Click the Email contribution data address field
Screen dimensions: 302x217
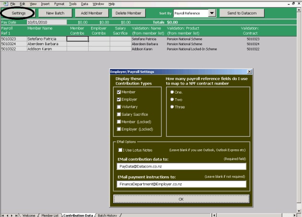pos(181,166)
